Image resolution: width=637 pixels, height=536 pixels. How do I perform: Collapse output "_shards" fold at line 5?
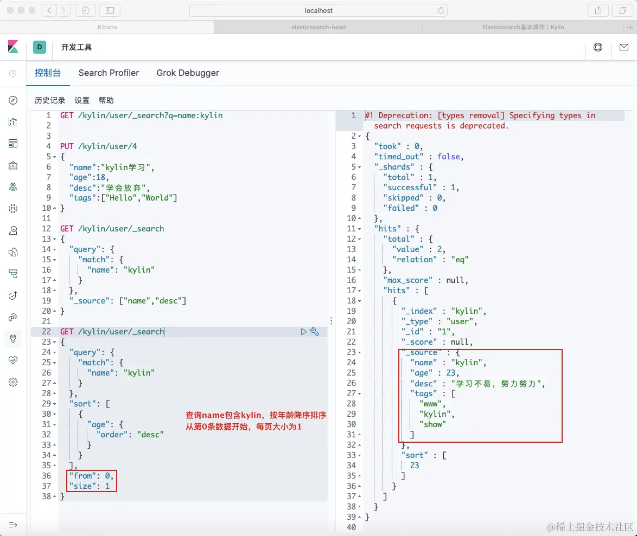360,167
